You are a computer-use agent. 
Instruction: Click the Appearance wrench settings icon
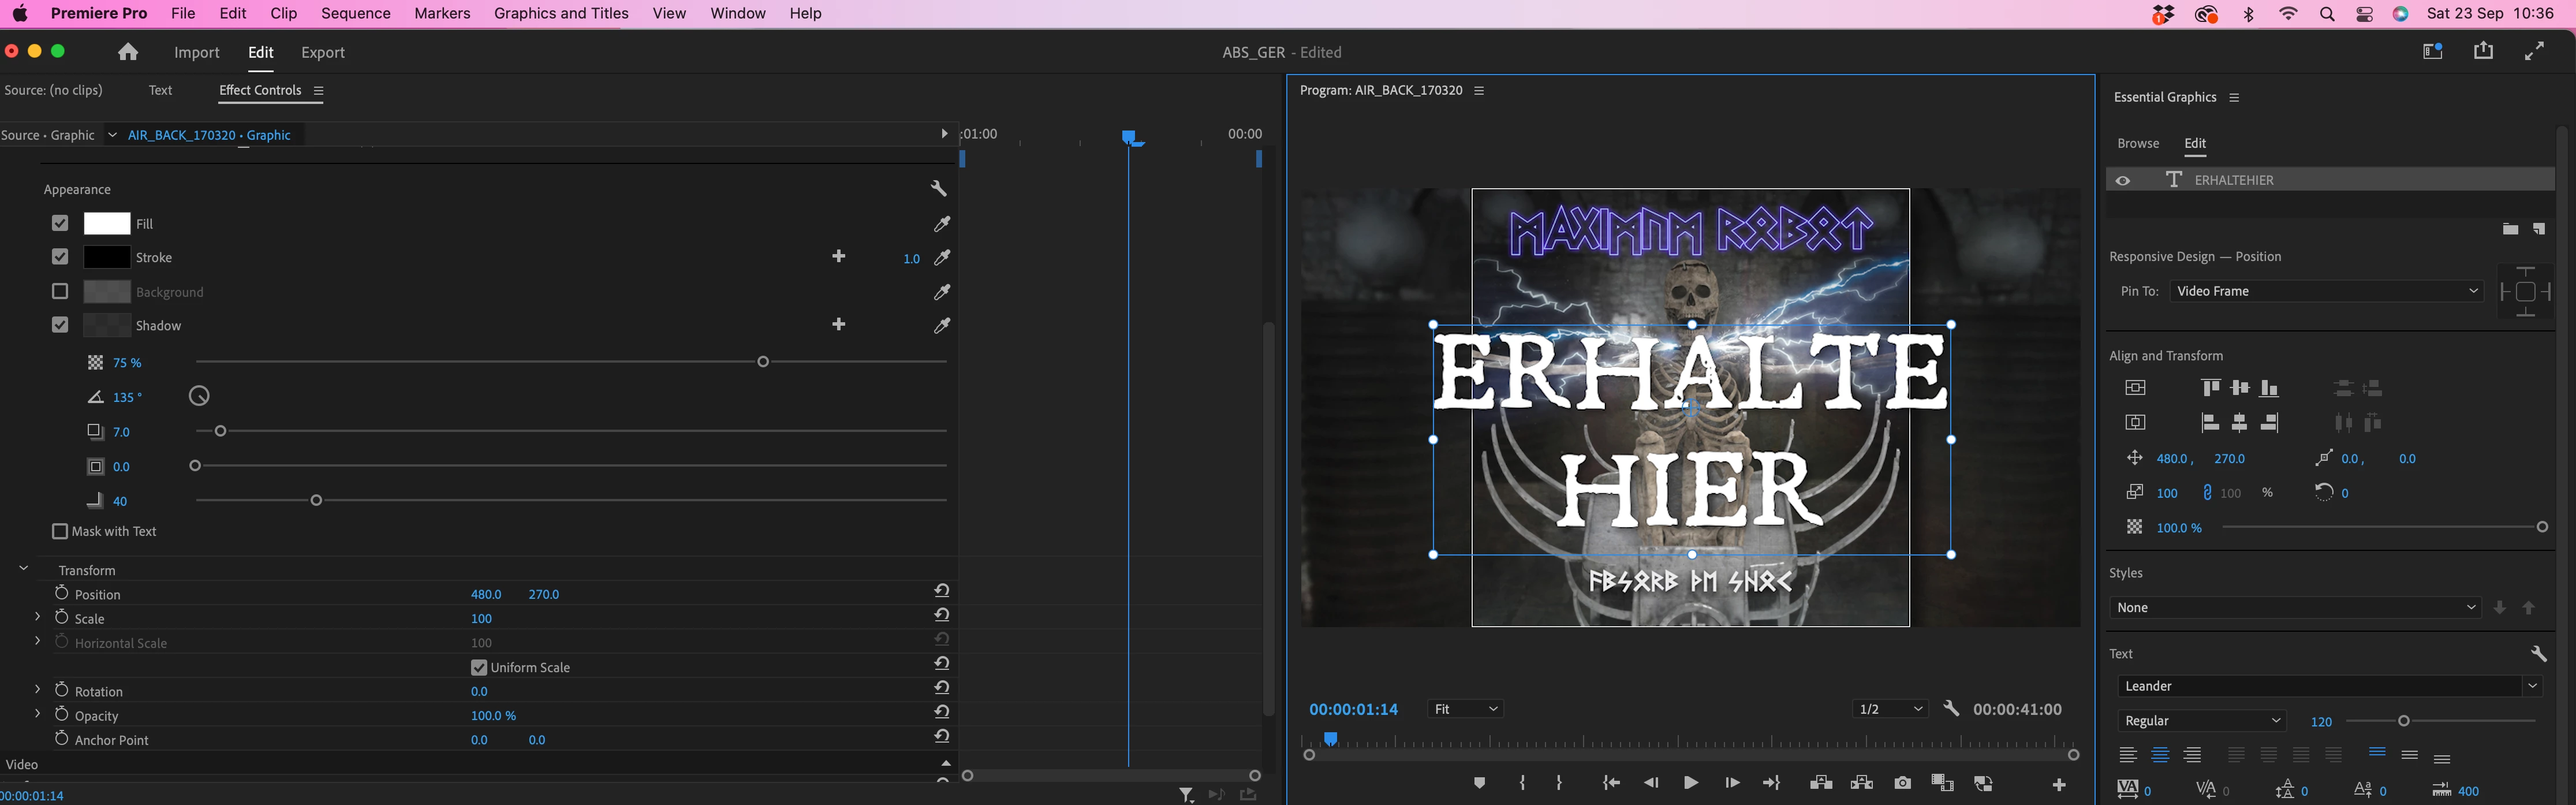[938, 189]
